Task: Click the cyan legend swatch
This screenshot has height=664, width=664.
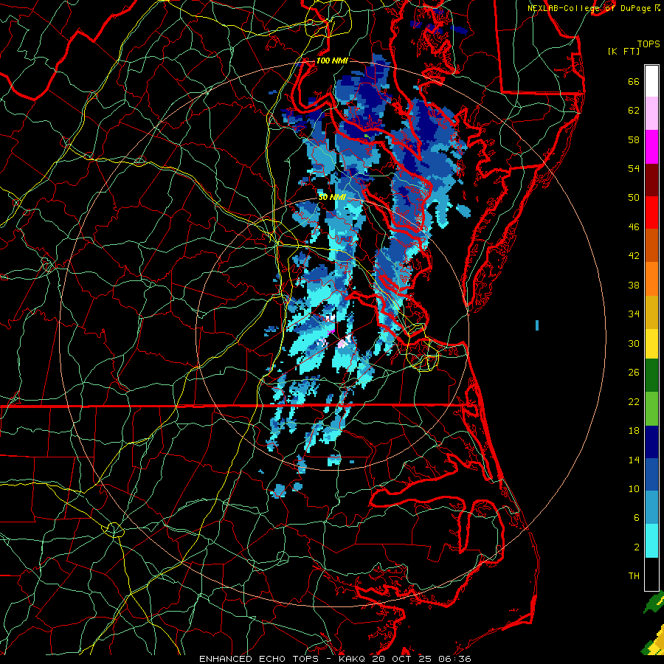Action: point(651,541)
